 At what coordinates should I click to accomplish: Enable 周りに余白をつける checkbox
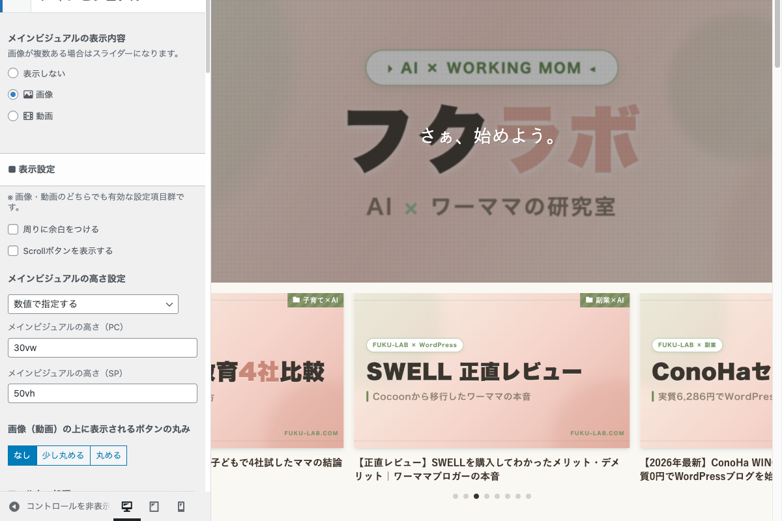[x=13, y=229]
